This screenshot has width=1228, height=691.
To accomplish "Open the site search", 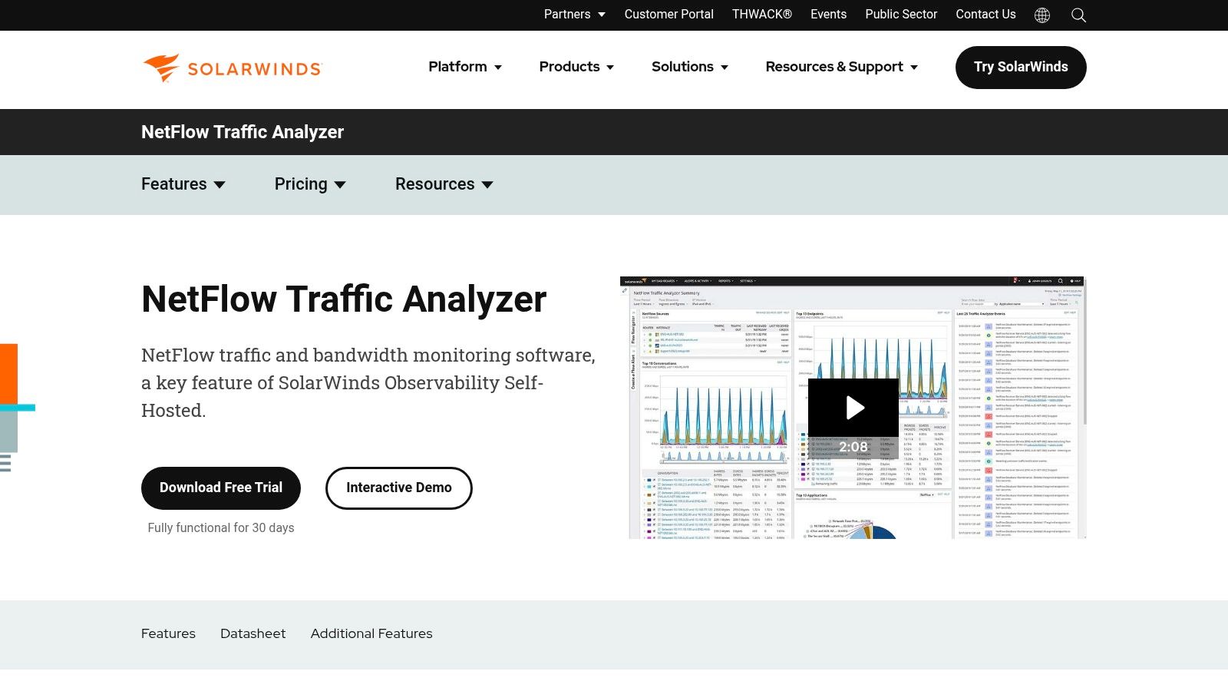I will tap(1078, 15).
